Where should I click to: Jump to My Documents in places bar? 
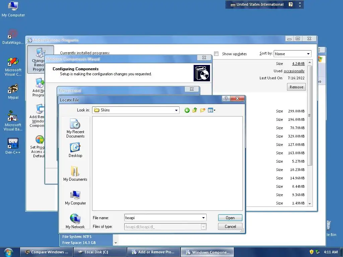click(x=75, y=174)
